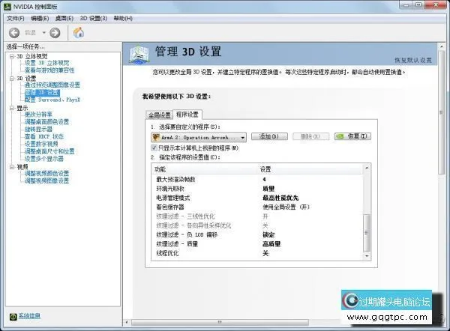
Task: Click the 恢复(T) button
Action: coord(352,136)
